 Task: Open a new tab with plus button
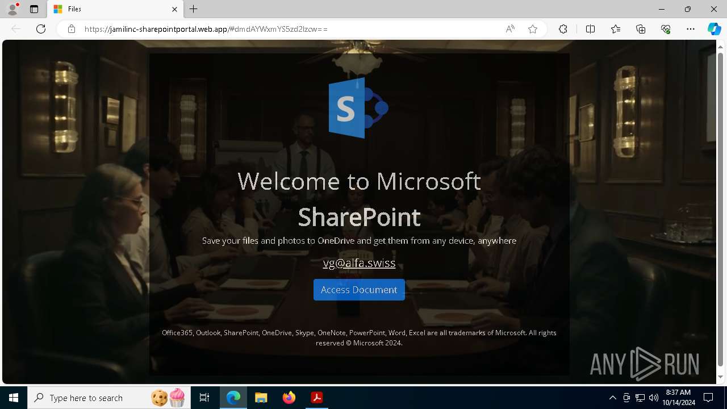(194, 9)
